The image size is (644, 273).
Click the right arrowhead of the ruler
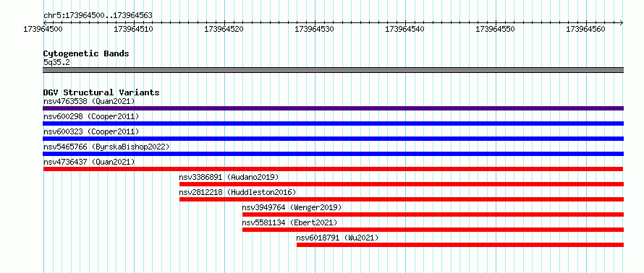point(622,22)
